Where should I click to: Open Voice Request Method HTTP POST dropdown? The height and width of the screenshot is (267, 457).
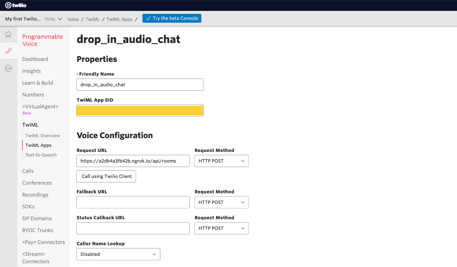click(222, 161)
